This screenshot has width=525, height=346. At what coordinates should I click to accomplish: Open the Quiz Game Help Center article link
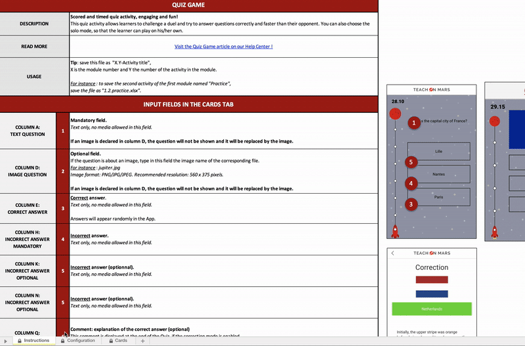[x=223, y=47]
